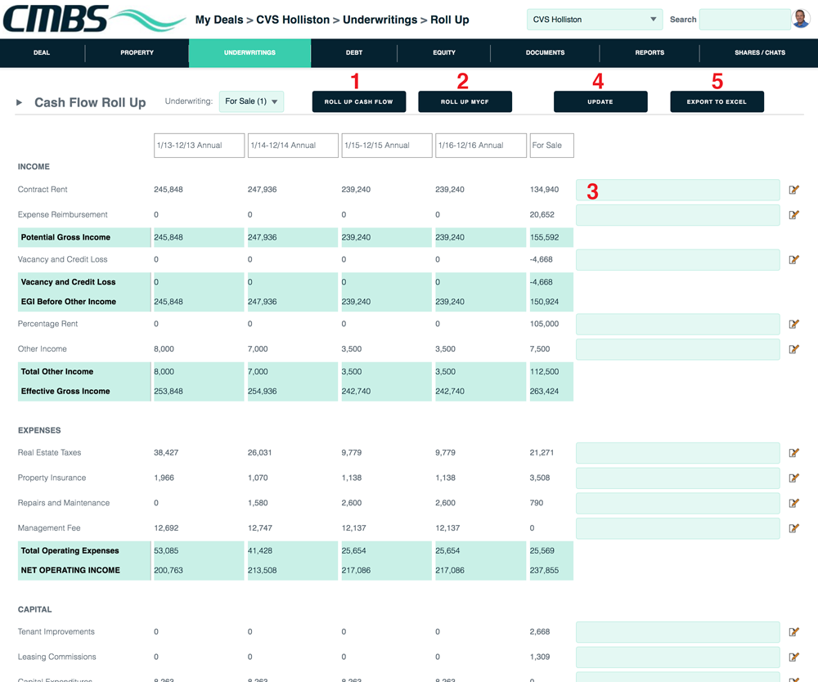The image size is (818, 682).
Task: Click the Repairs and Maintenance comment input field
Action: point(677,503)
